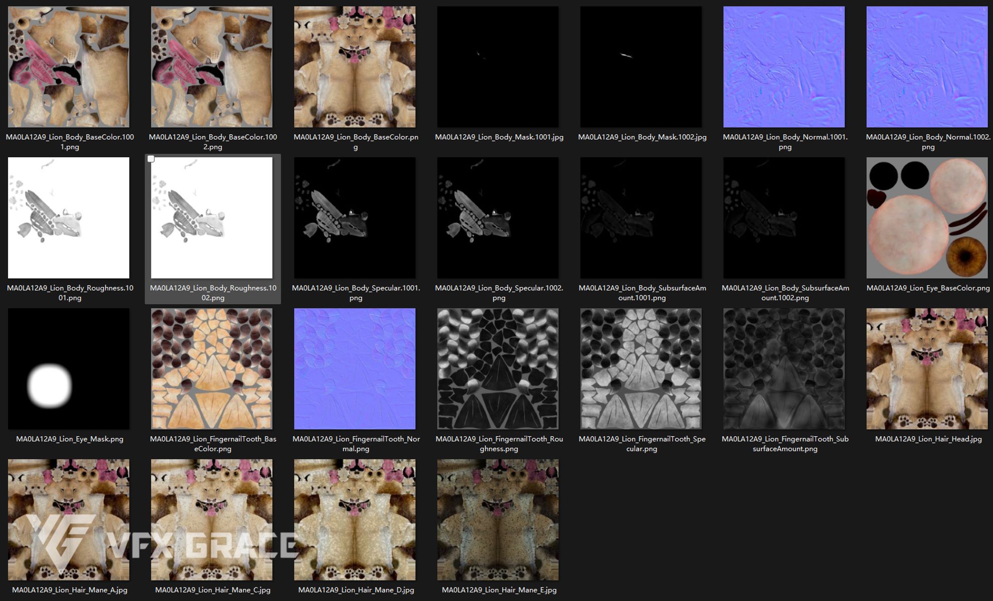The height and width of the screenshot is (601, 993).
Task: Click the file name MA0LA12A9_Lion_Body_Normal.1002.png
Action: tap(928, 142)
